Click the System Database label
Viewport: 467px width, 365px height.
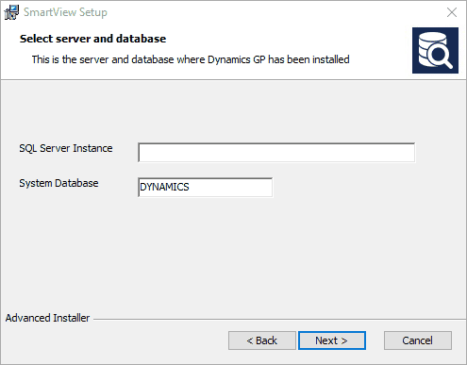[58, 183]
